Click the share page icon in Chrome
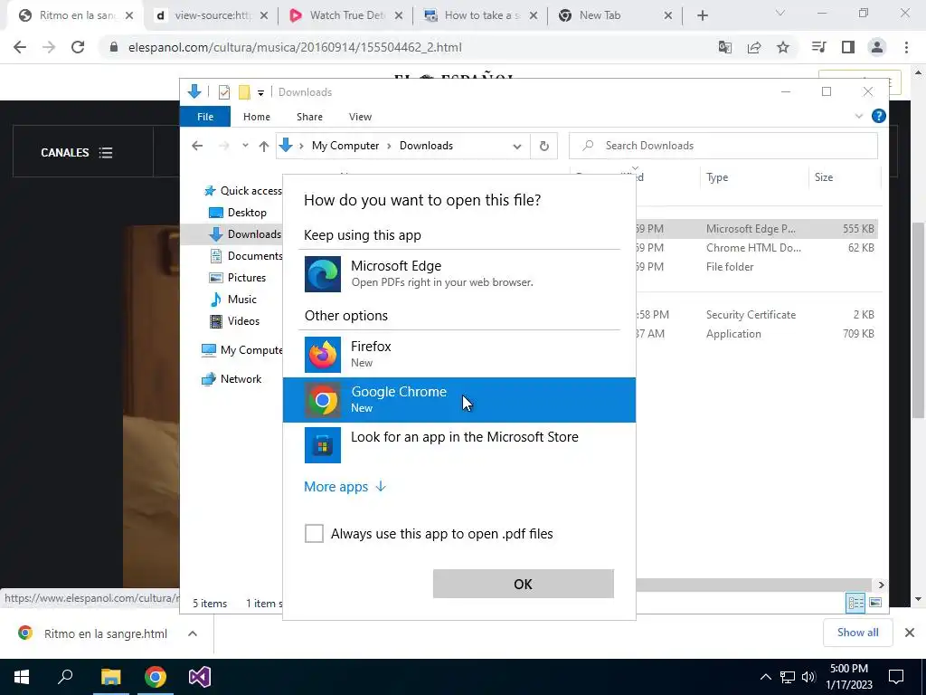Viewport: 926px width, 695px height. pos(754,47)
